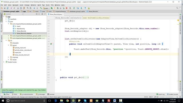Click the red Stop button
Image resolution: width=183 pixels, height=103 pixels.
tap(67, 8)
